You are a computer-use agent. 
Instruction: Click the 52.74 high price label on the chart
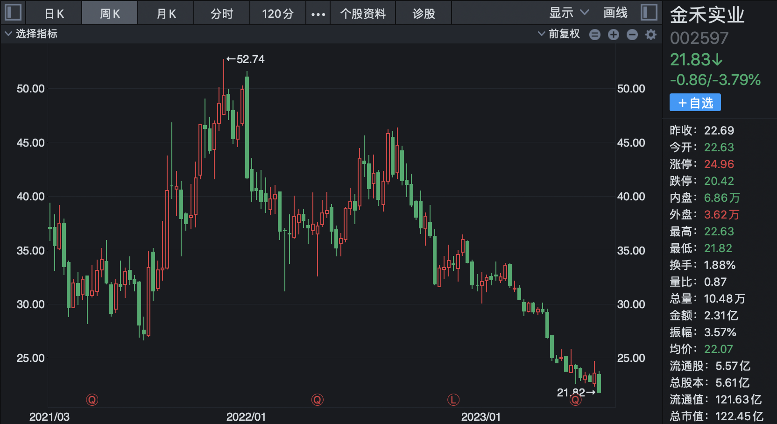(x=245, y=59)
